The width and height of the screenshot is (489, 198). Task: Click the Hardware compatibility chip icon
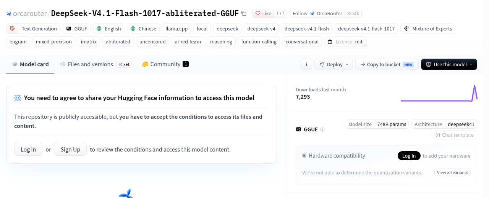[304, 155]
